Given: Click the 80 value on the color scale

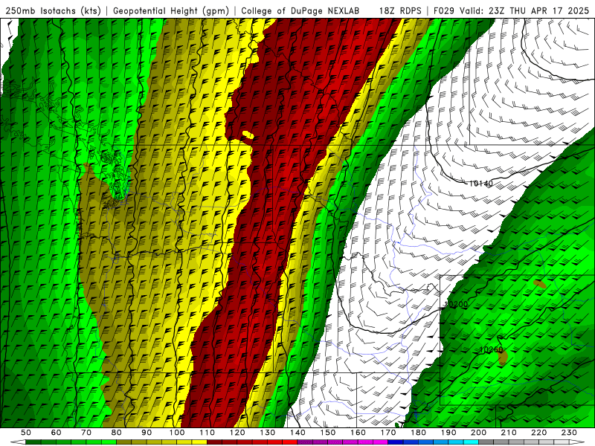Looking at the screenshot, I should pos(116,433).
